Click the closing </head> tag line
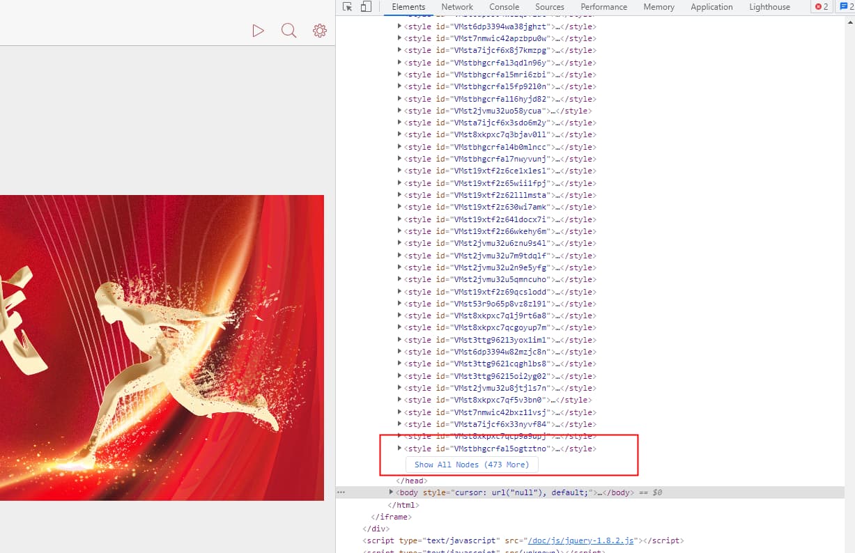855x553 pixels. click(x=412, y=481)
